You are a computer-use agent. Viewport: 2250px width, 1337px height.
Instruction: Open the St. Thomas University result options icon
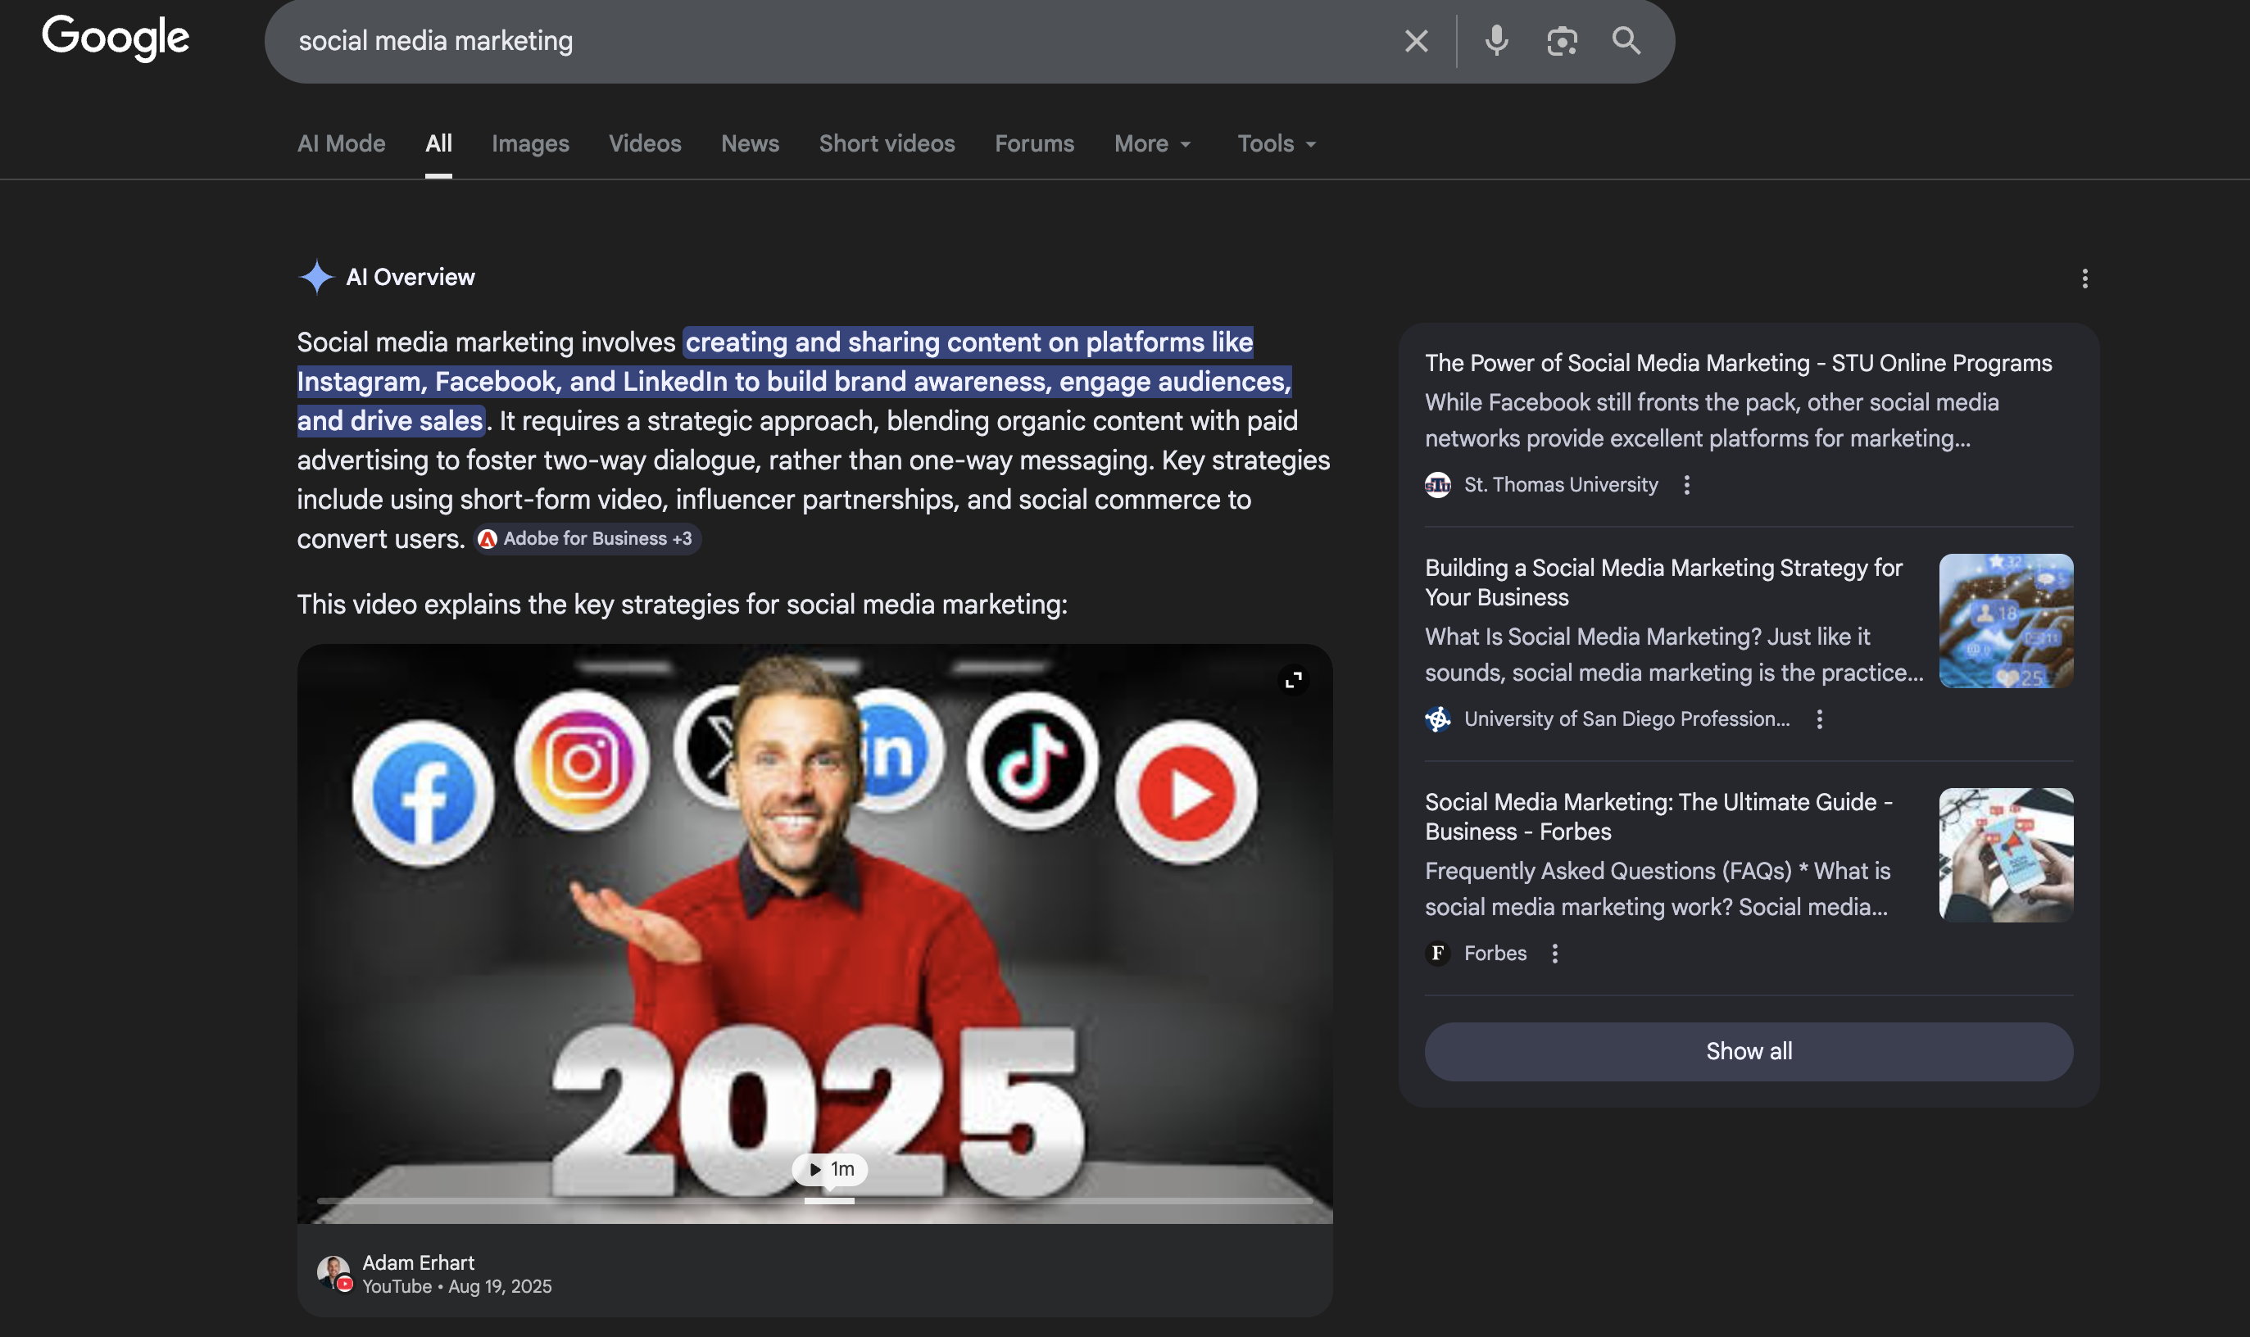(x=1686, y=485)
